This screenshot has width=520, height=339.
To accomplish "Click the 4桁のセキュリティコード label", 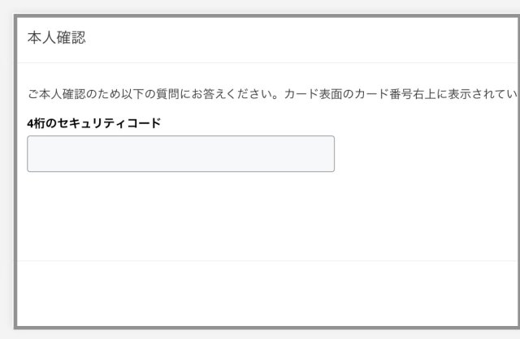I will click(94, 122).
